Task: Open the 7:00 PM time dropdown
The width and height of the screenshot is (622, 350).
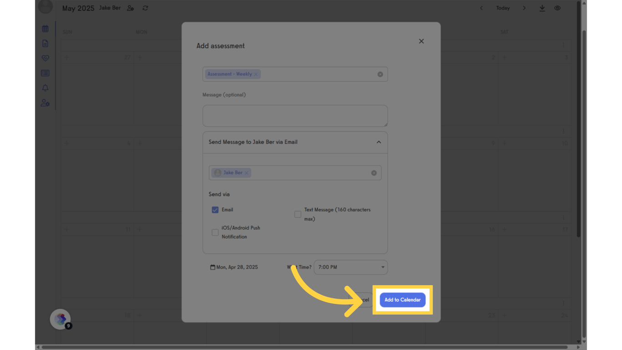Action: pyautogui.click(x=351, y=267)
